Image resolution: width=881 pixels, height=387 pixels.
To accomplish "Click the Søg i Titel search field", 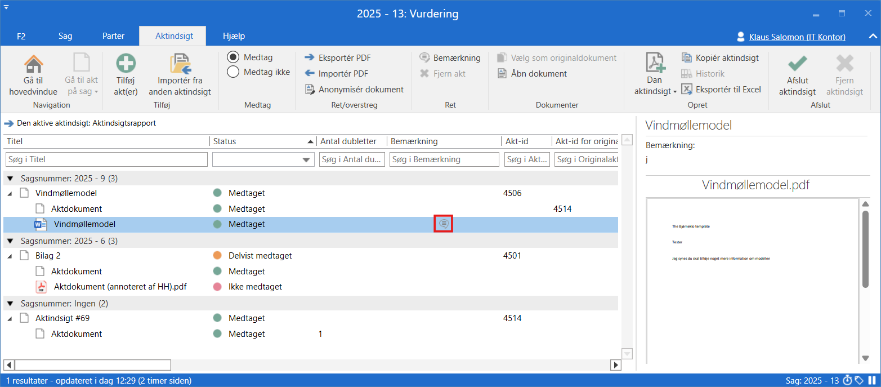I will (x=106, y=160).
